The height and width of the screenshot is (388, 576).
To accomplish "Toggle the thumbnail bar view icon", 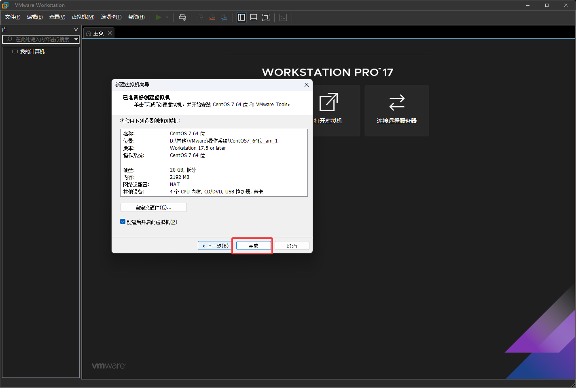I will pyautogui.click(x=254, y=17).
